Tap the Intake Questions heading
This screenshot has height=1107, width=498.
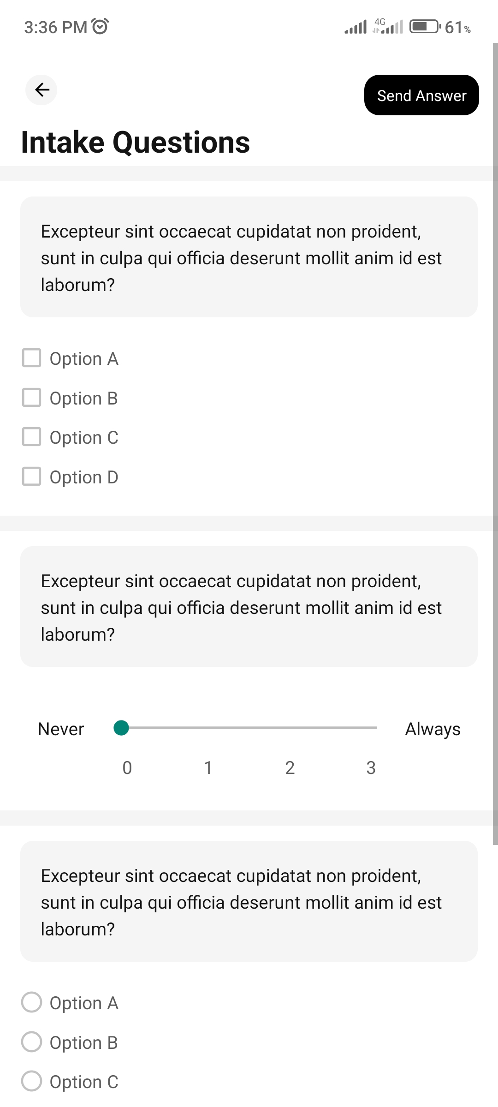[x=136, y=142]
